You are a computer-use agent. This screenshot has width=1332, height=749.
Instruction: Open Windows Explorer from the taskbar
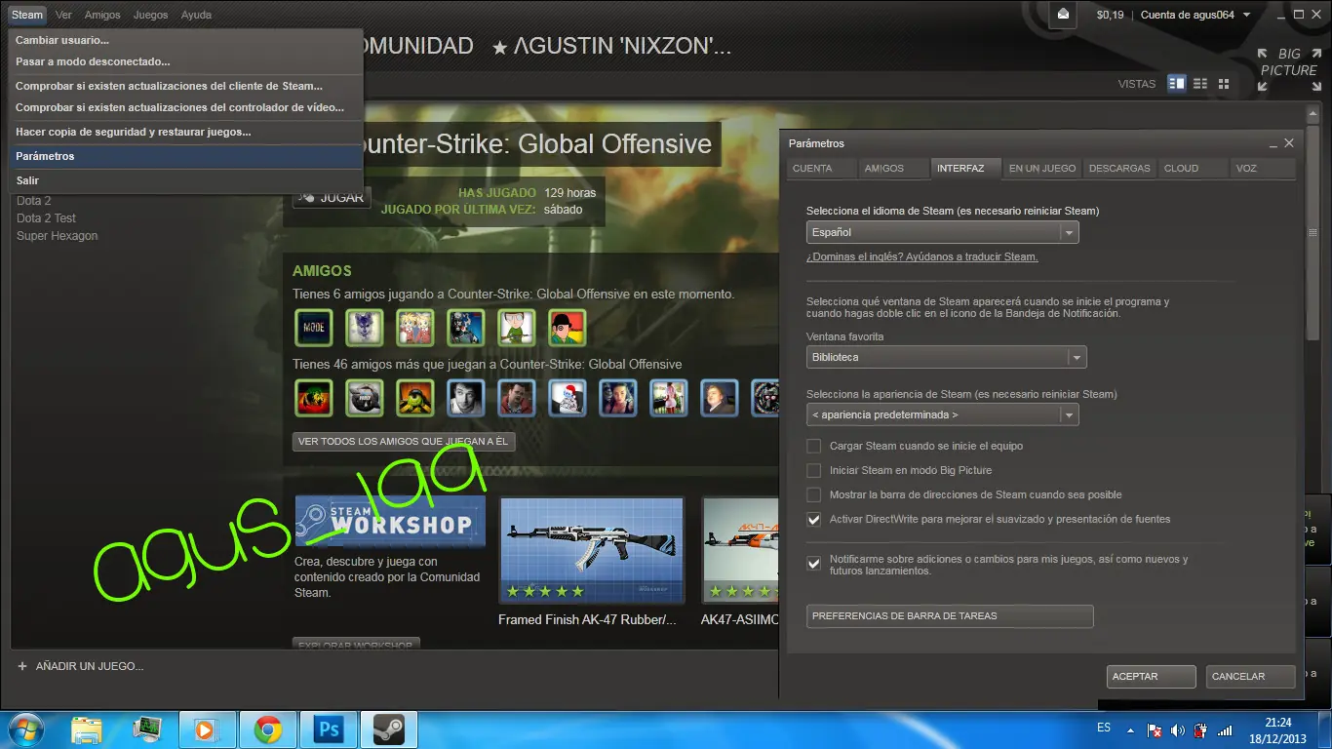click(x=86, y=729)
